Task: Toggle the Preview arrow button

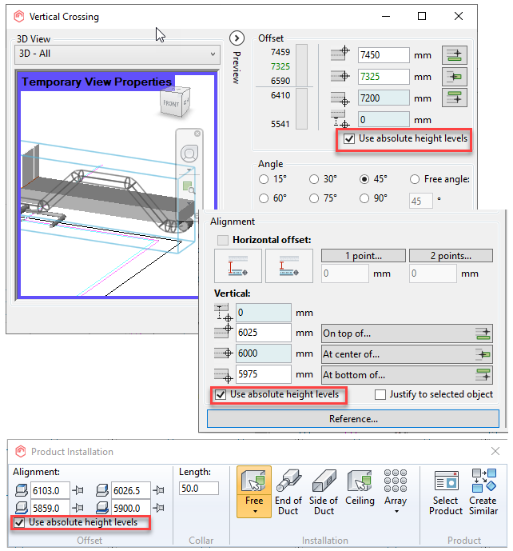Action: pos(236,38)
